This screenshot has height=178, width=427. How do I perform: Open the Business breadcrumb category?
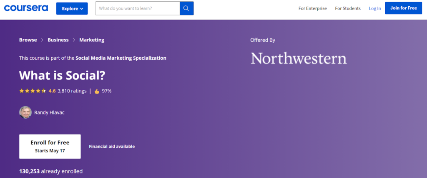[58, 40]
